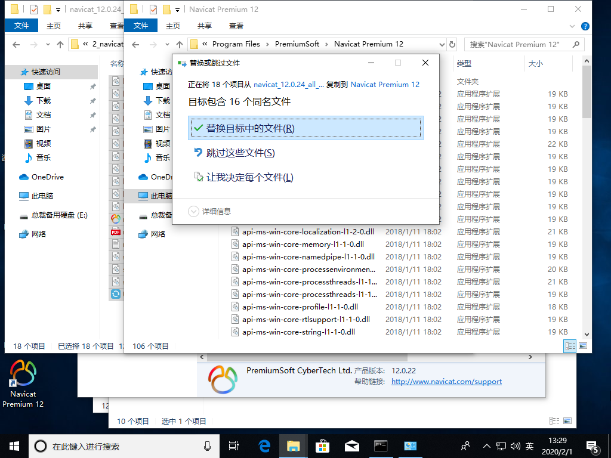Click Properties icon in navicat_12.0.24 title bar

(34, 10)
